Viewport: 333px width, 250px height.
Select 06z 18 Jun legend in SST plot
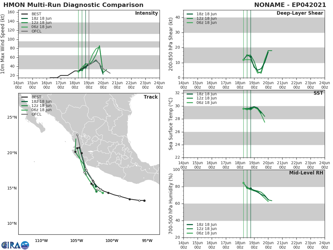206,102
